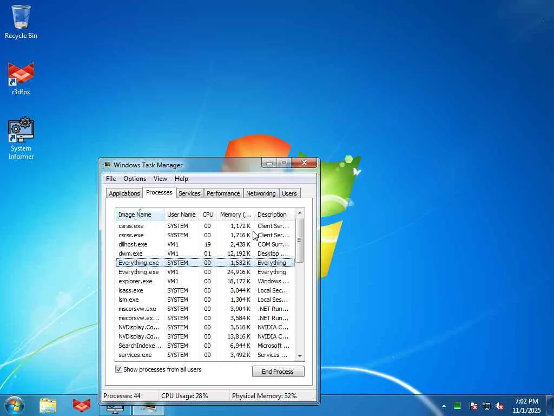Click the muted volume tray icon
This screenshot has height=416, width=554.
[499, 406]
